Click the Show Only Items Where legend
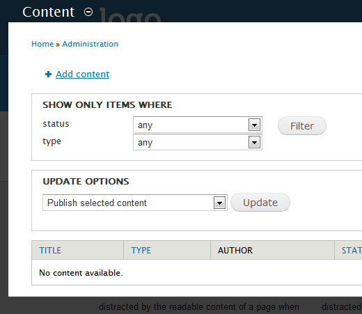This screenshot has height=314, width=362. point(107,105)
